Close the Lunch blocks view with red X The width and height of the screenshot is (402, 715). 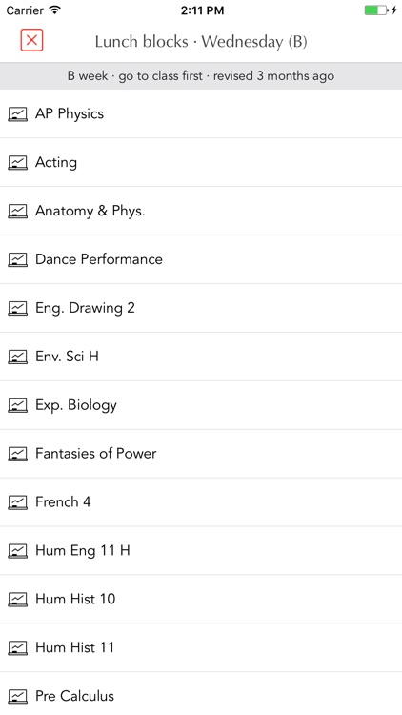(x=31, y=40)
